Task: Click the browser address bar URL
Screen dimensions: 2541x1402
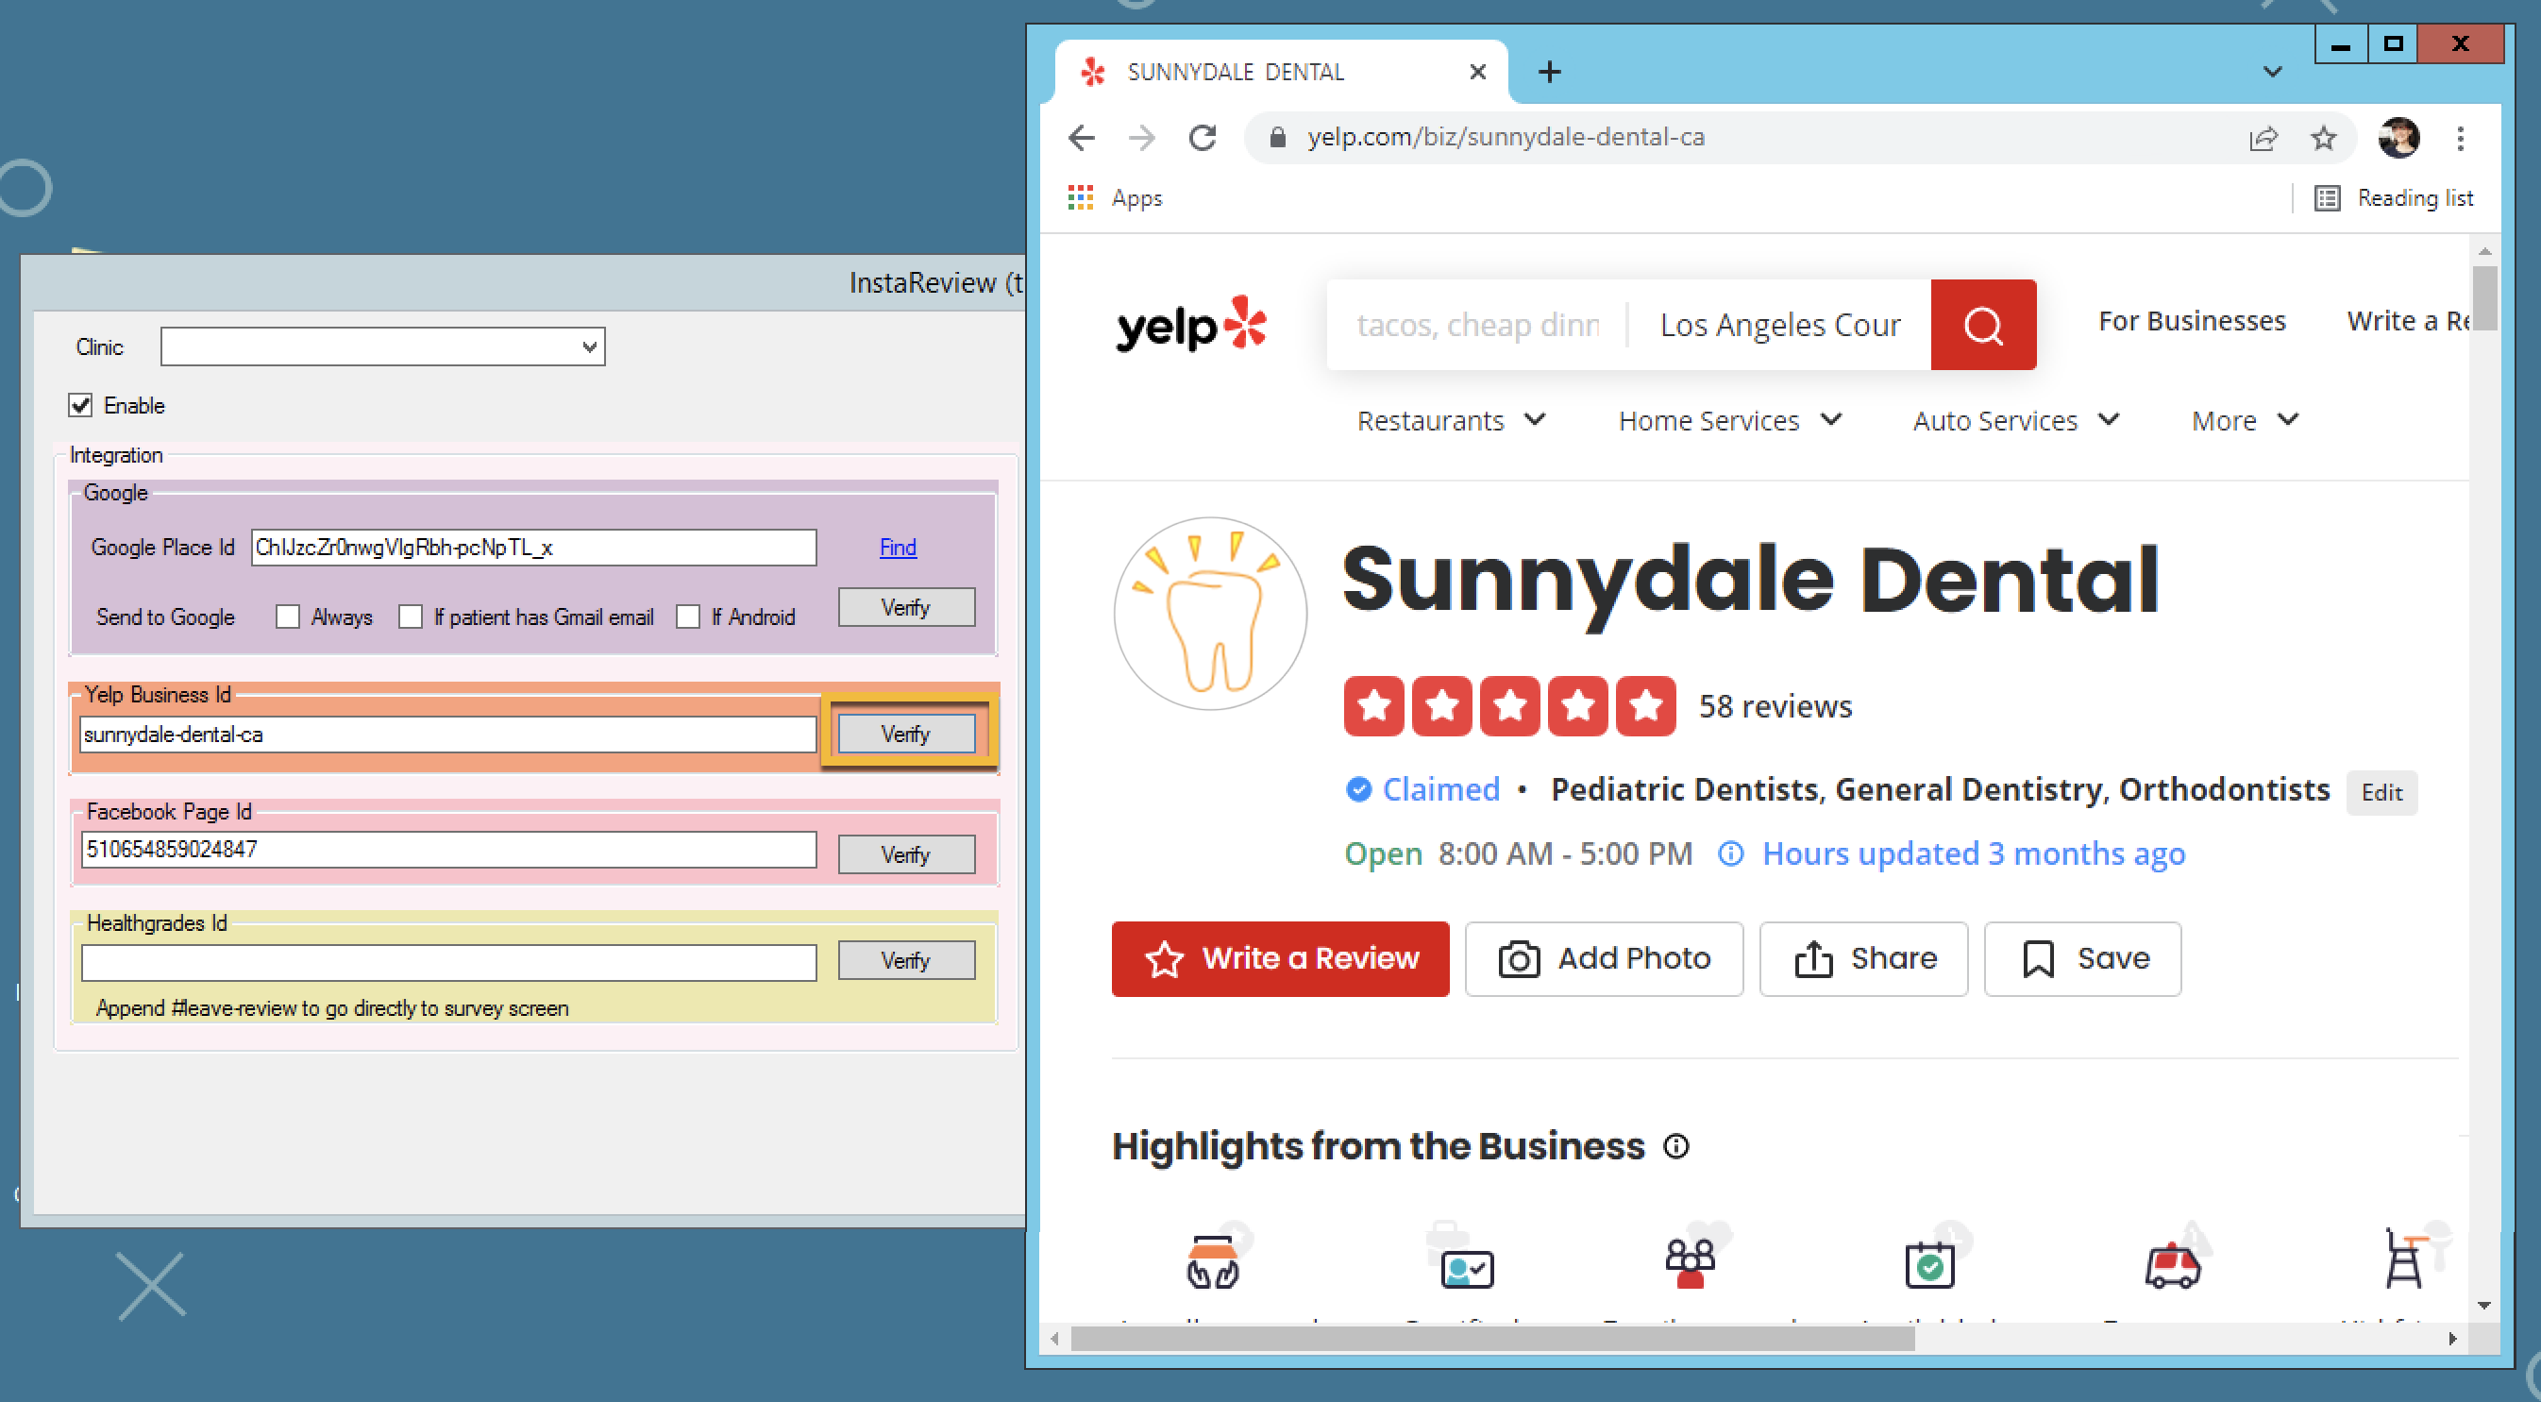Action: pyautogui.click(x=1506, y=137)
